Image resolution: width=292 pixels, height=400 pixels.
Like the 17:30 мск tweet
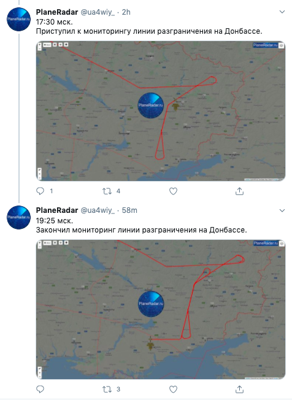[173, 191]
